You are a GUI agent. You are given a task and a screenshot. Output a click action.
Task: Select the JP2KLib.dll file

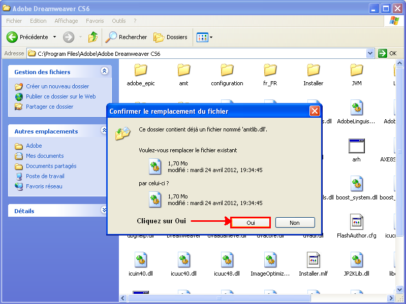point(357,264)
